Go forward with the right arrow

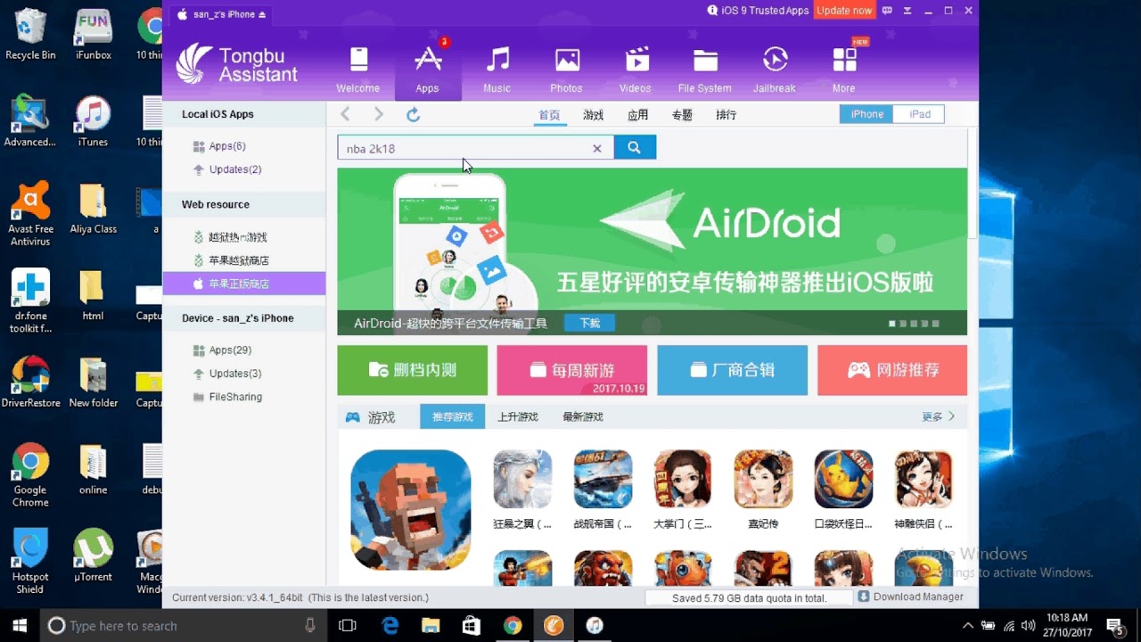click(x=379, y=114)
